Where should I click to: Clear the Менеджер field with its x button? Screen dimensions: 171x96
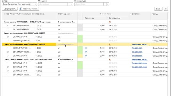tap(72, 4)
